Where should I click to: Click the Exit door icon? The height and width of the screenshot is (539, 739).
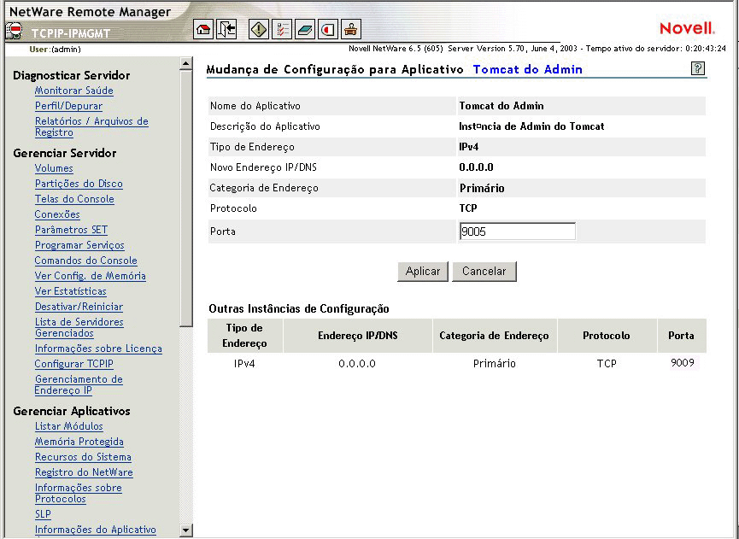coord(226,30)
